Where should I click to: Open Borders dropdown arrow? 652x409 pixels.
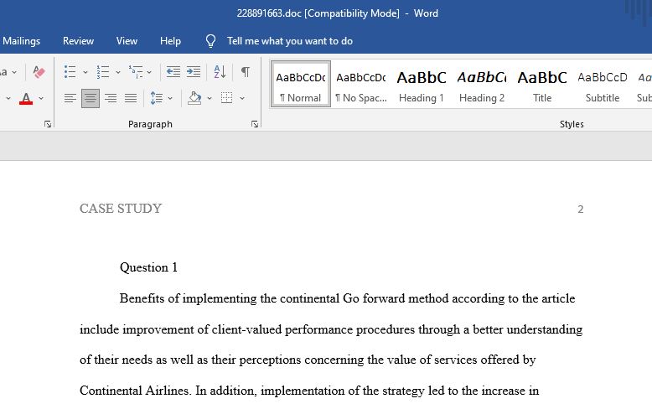coord(242,99)
